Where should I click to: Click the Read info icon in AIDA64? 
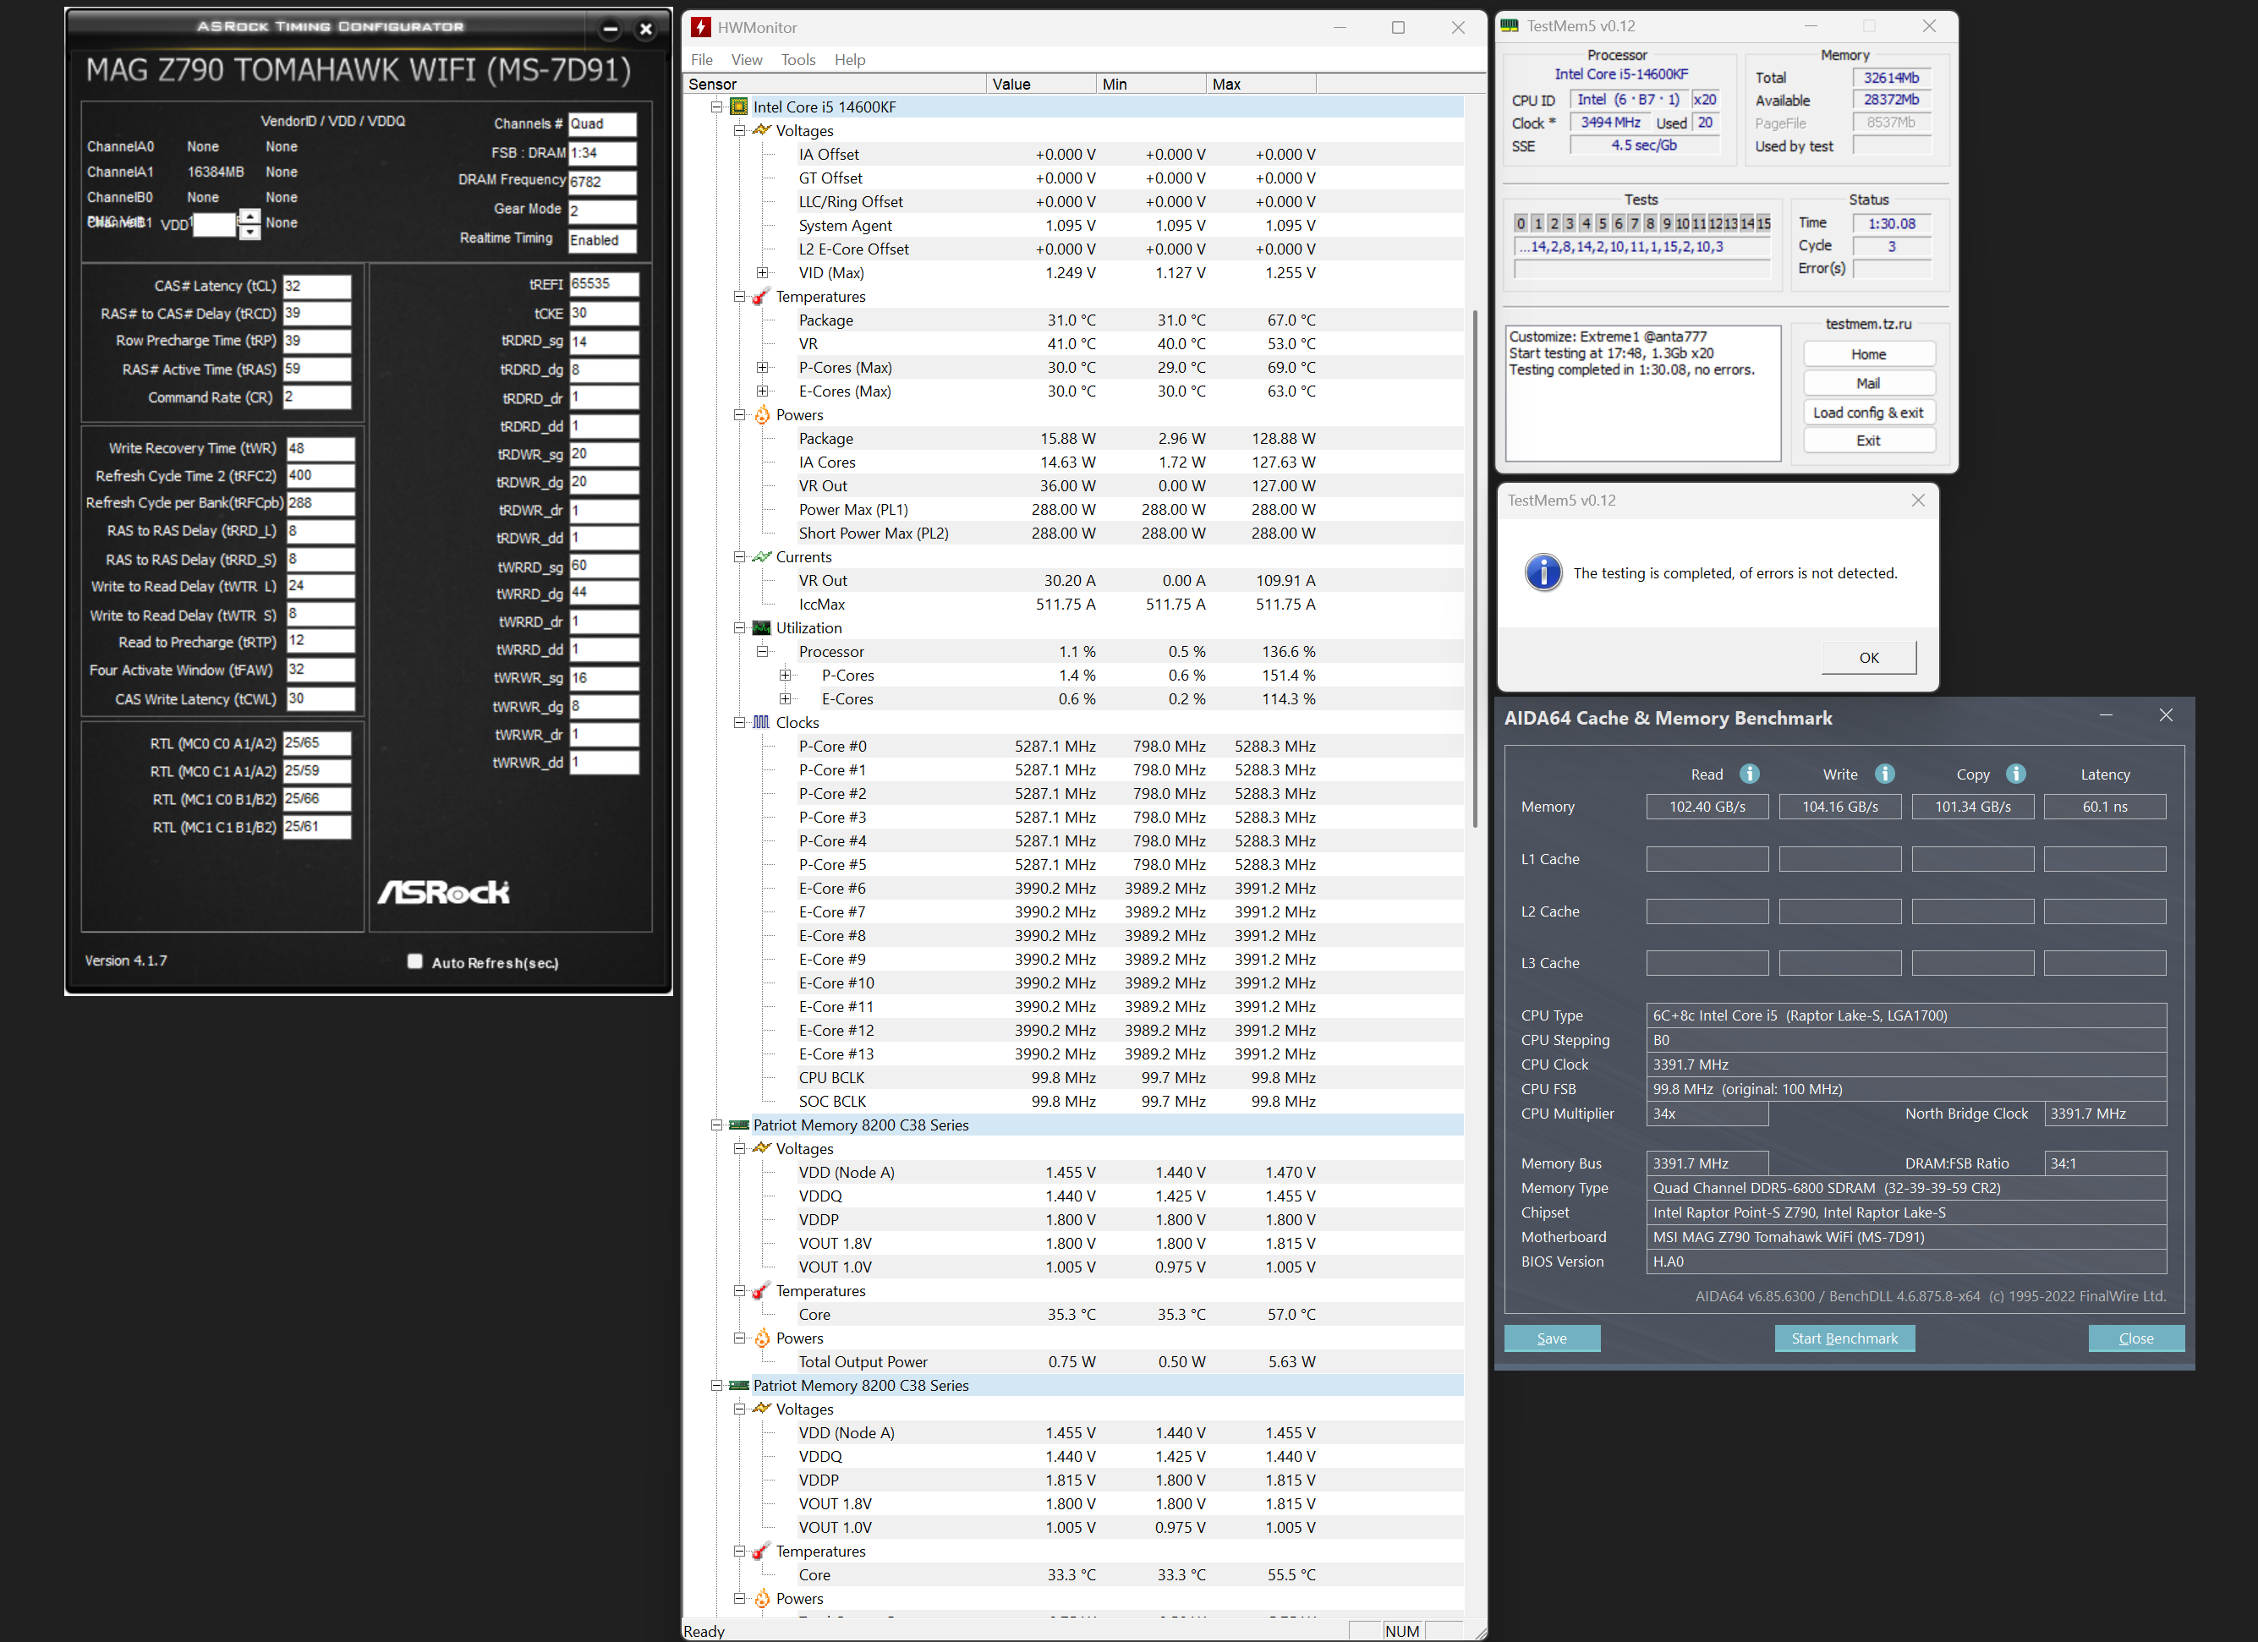[1749, 774]
